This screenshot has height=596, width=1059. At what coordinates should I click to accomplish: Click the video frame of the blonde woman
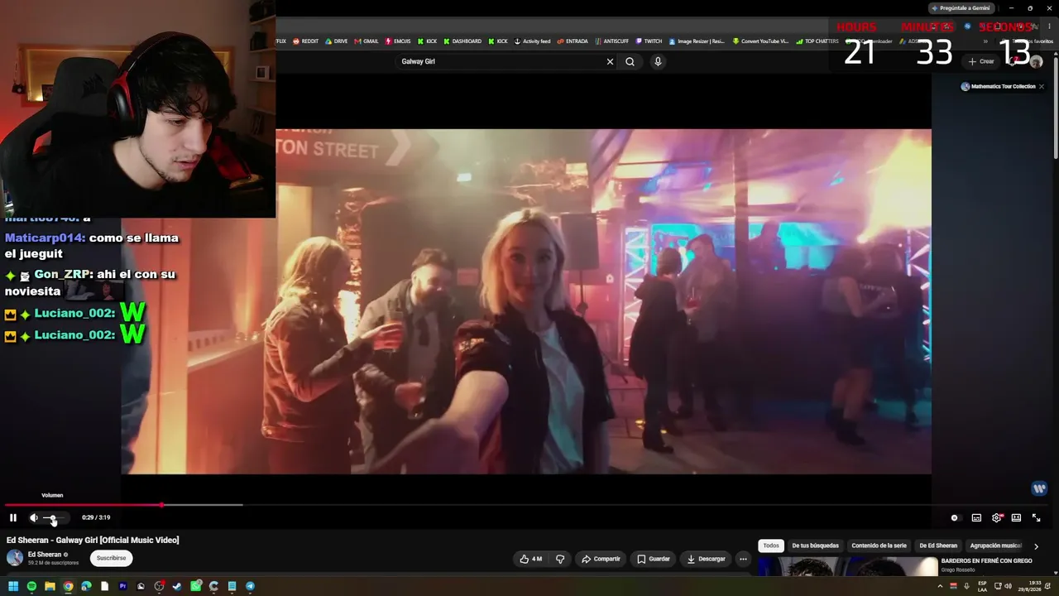526,301
